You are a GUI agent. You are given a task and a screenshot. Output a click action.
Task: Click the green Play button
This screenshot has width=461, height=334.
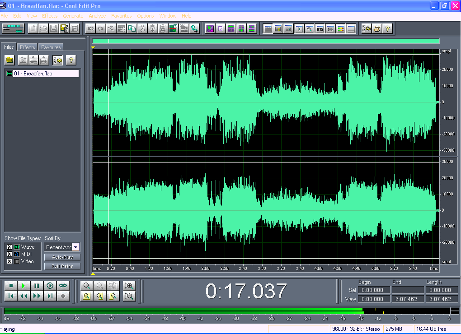pyautogui.click(x=24, y=286)
